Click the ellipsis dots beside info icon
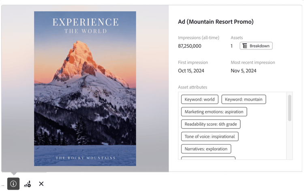This screenshot has width=304, height=191. 3,186
